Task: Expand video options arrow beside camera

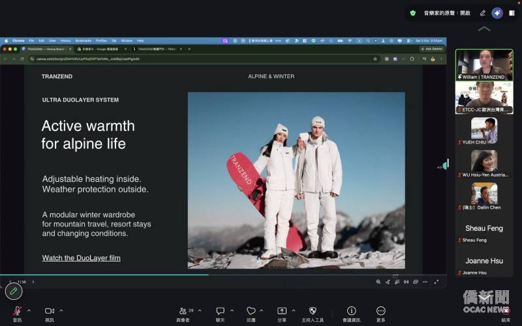Action: pos(61,310)
